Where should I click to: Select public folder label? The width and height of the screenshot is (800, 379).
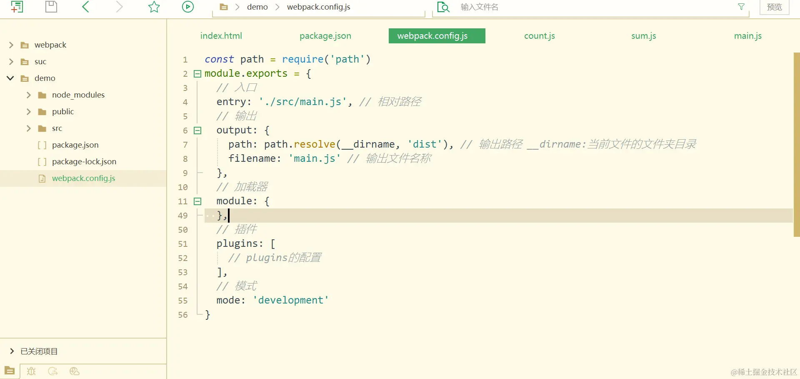[x=63, y=112]
